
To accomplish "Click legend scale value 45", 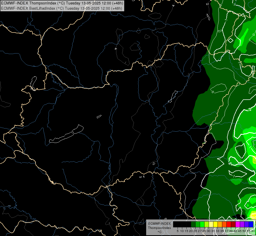I will click(x=240, y=231).
